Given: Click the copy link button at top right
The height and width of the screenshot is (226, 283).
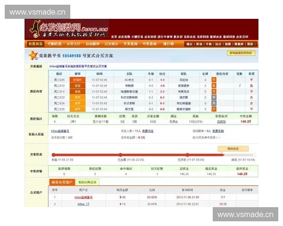Looking at the screenshot, I should point(241,53).
